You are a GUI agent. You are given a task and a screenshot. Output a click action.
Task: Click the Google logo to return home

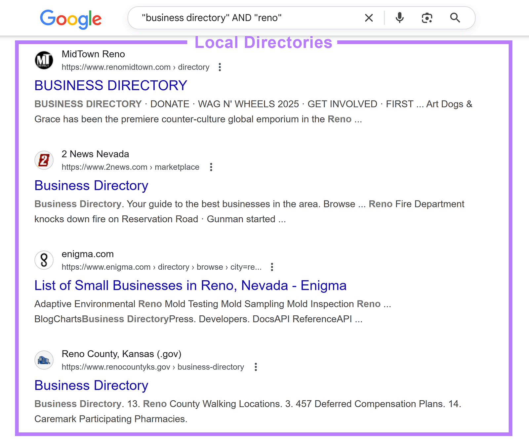click(70, 19)
